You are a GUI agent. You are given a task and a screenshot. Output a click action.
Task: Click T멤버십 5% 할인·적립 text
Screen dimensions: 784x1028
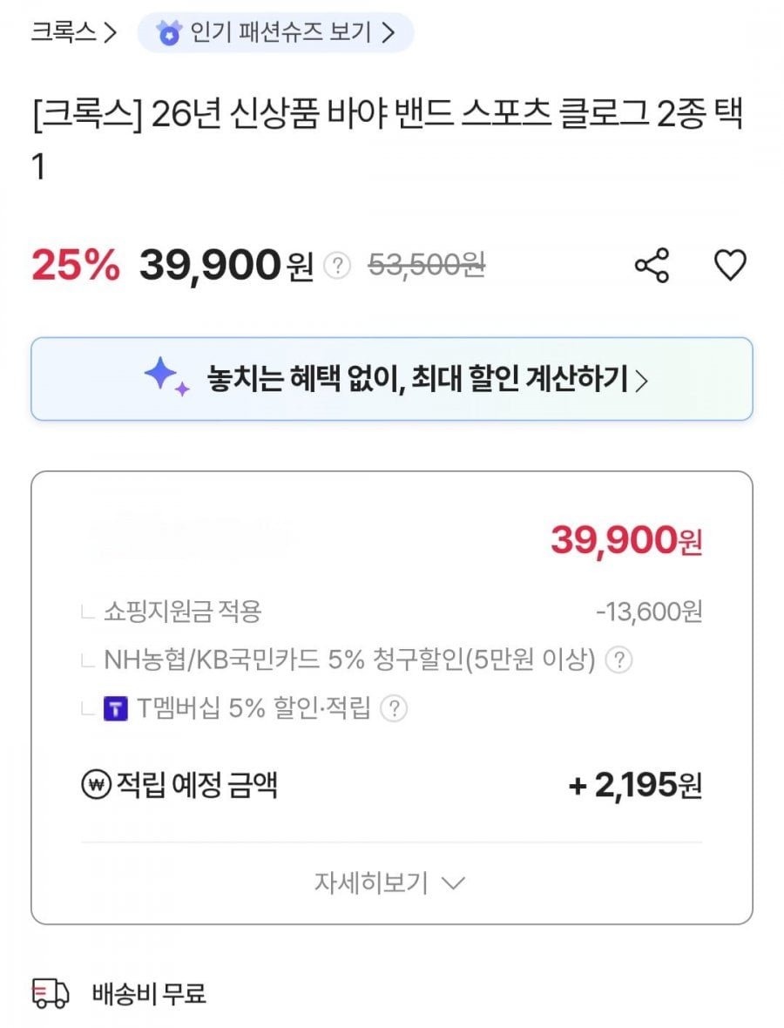click(x=254, y=708)
